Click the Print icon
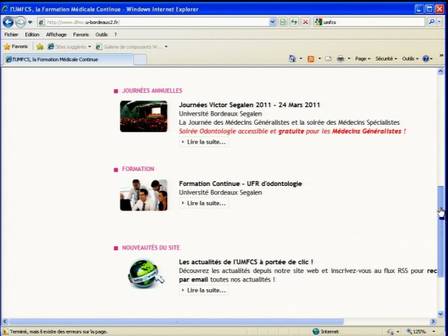Image resolution: width=448 pixels, height=336 pixels. point(340,58)
